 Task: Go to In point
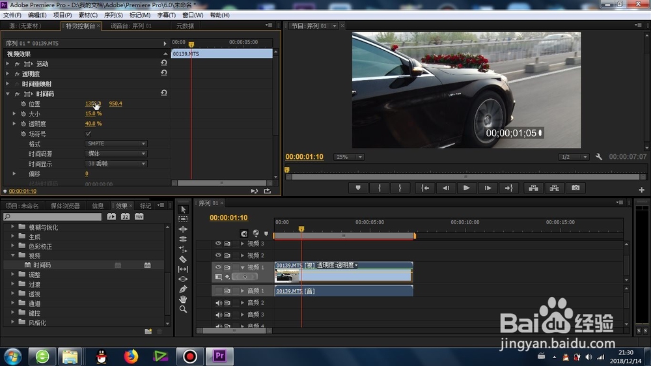coord(425,188)
